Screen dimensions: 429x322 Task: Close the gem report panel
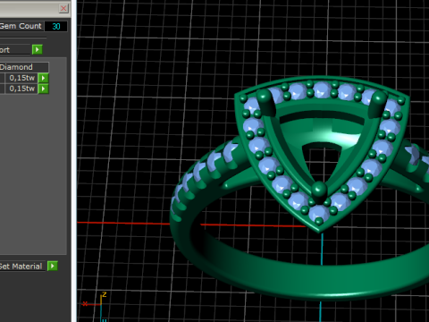[x=63, y=8]
